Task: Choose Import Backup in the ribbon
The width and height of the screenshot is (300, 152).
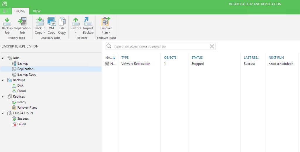Action: 88,26
